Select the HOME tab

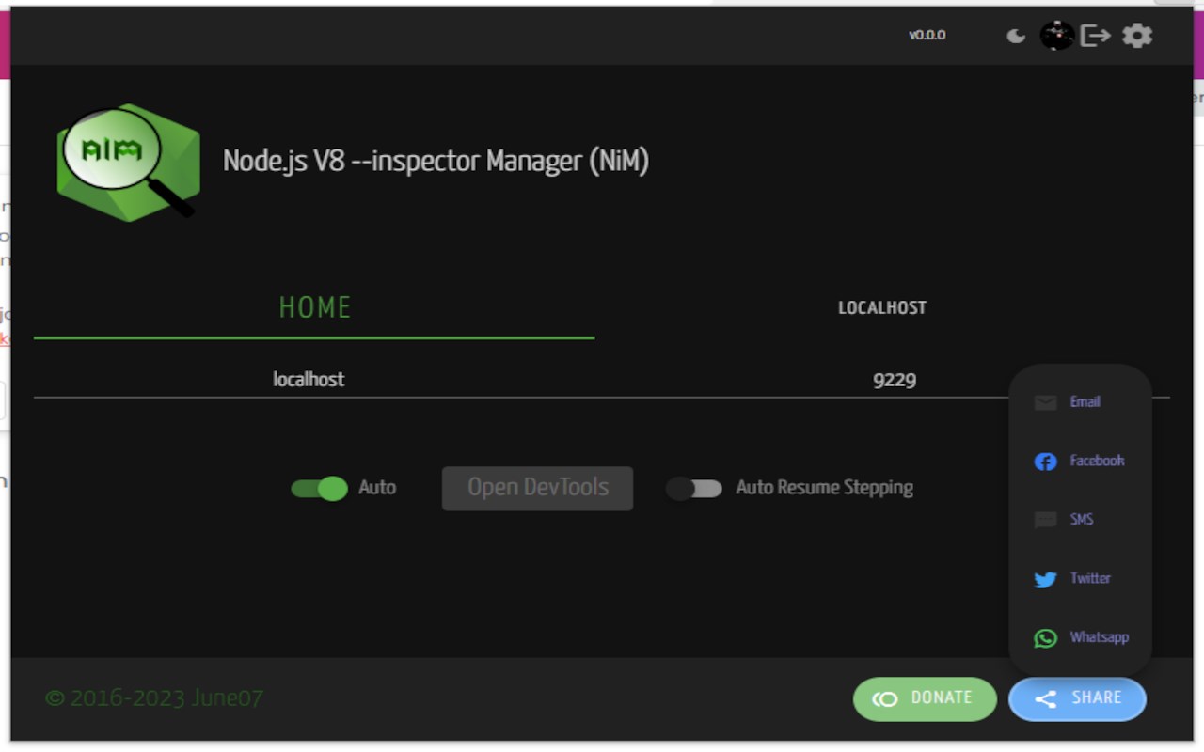(314, 307)
